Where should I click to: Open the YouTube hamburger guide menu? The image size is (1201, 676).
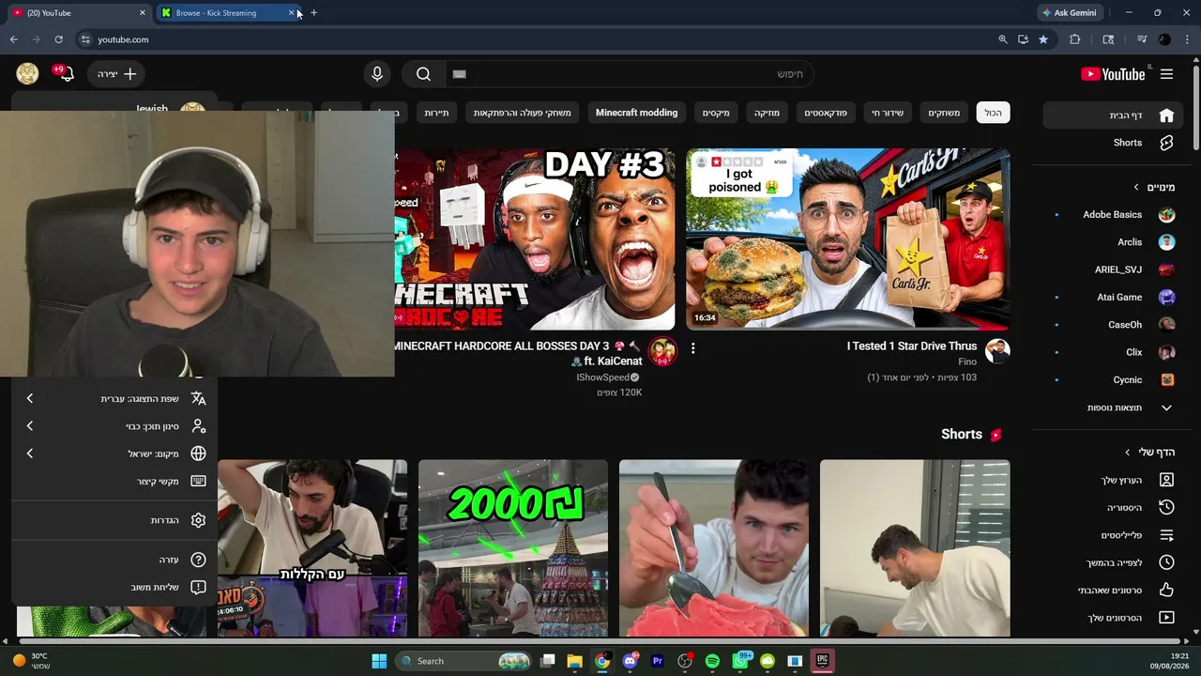(1166, 74)
